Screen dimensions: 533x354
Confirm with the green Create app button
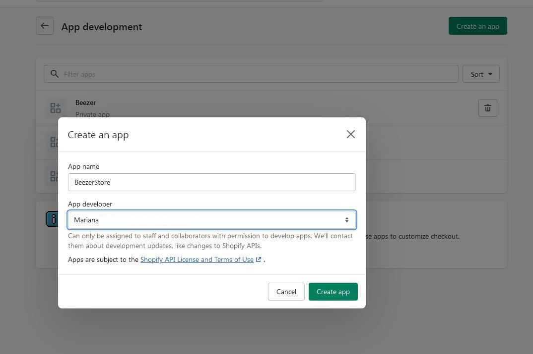point(333,292)
